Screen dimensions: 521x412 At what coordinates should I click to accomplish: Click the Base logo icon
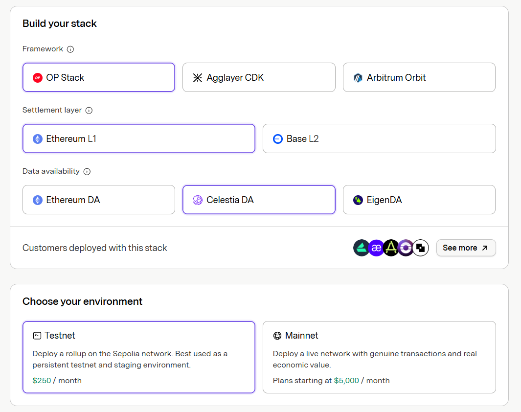click(x=277, y=138)
